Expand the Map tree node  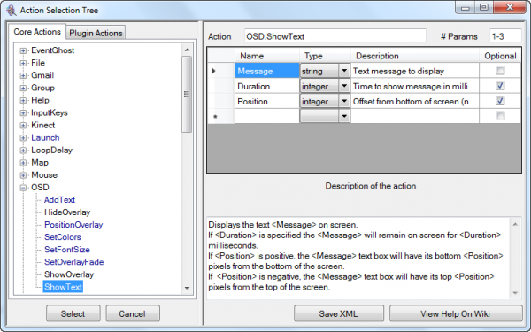[x=23, y=163]
